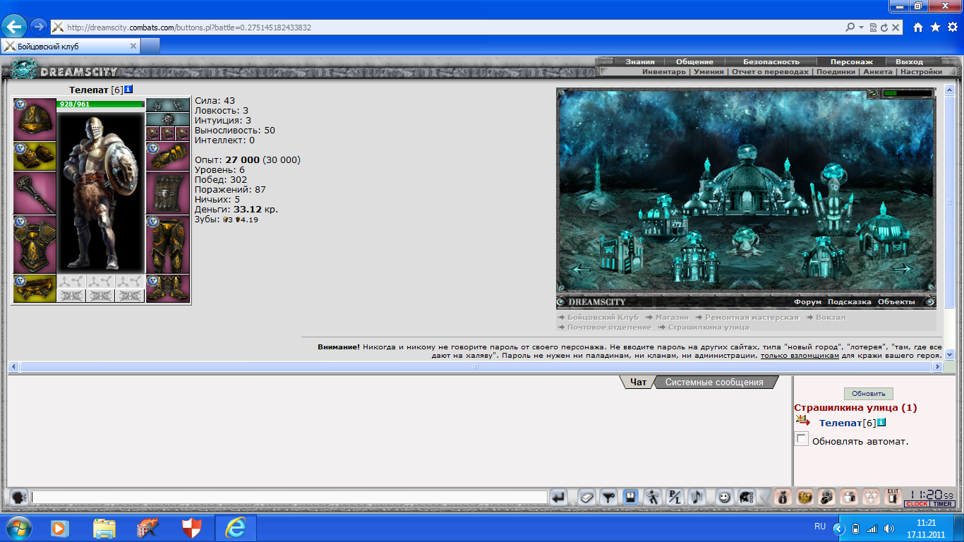This screenshot has width=964, height=542.
Task: Go to Ремонтная мастерская location
Action: (752, 318)
